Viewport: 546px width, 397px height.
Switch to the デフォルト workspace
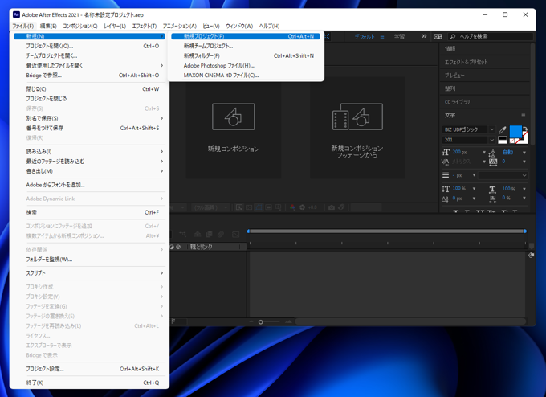(365, 37)
